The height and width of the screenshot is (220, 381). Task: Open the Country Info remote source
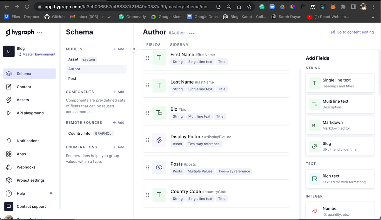tap(79, 133)
